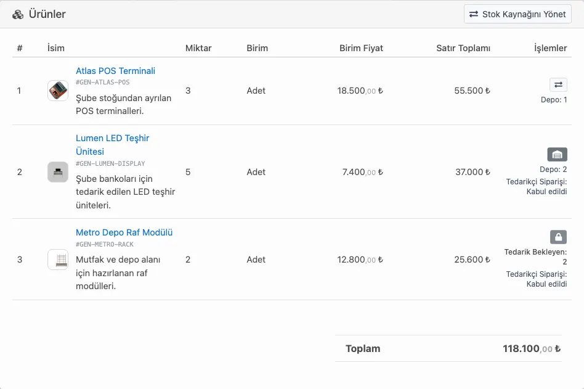Open the Lumen LED Teşhir Ünitesi link
This screenshot has height=389, width=584.
[x=113, y=145]
